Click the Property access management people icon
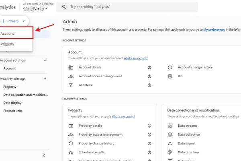This screenshot has width=241, height=161. point(71,135)
